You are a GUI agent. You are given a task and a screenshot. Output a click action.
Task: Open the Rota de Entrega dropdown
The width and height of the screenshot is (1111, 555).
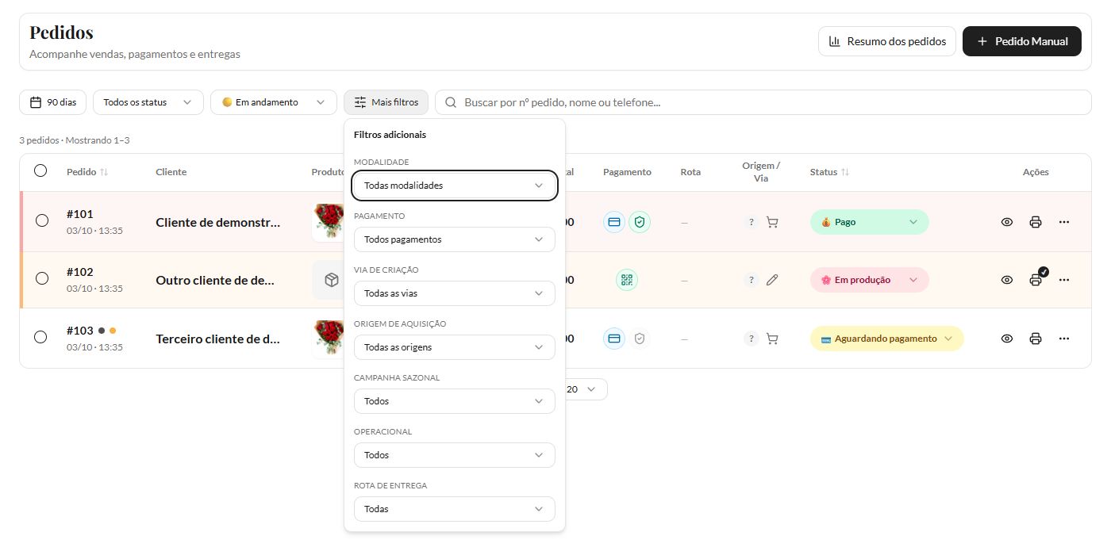point(455,509)
